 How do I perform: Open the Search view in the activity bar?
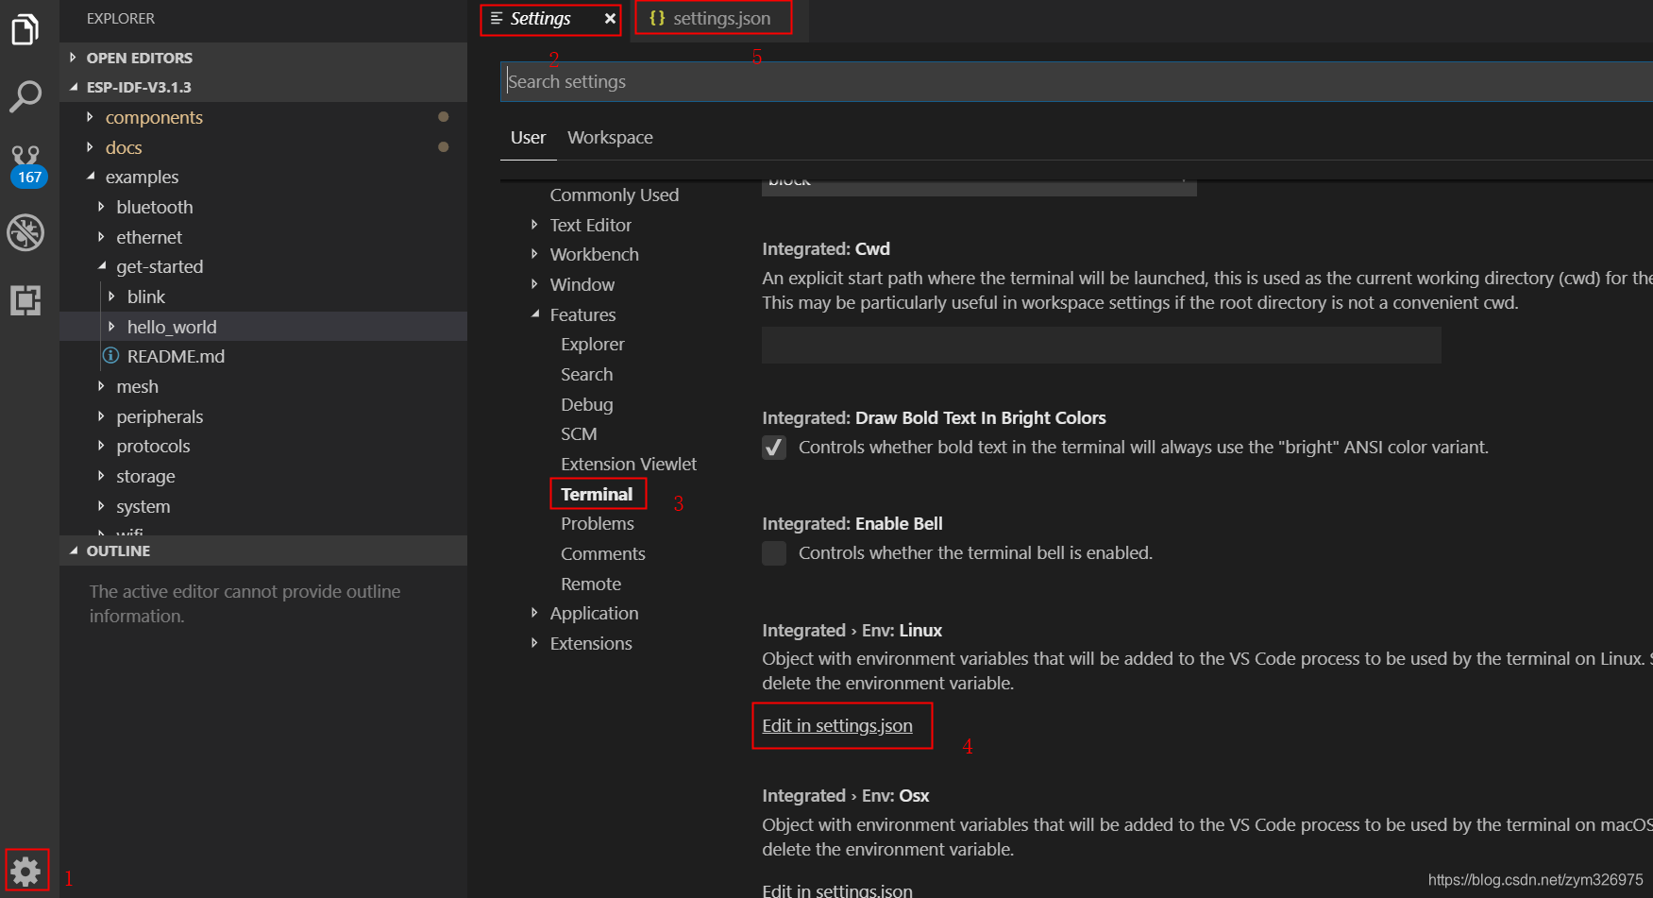26,96
